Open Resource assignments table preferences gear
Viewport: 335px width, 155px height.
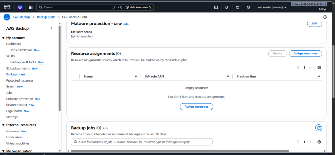point(319,68)
